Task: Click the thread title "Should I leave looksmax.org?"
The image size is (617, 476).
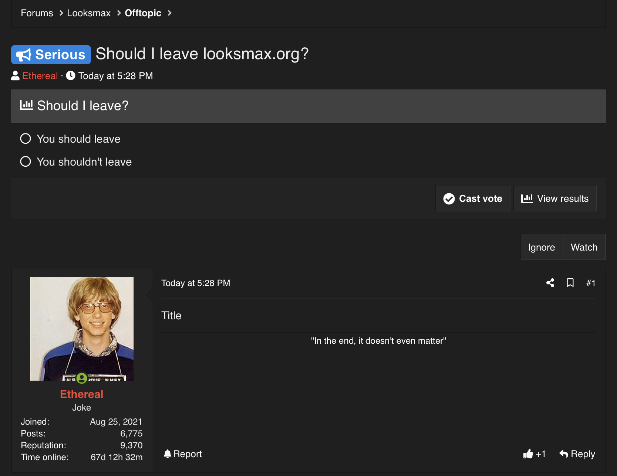Action: coord(202,54)
